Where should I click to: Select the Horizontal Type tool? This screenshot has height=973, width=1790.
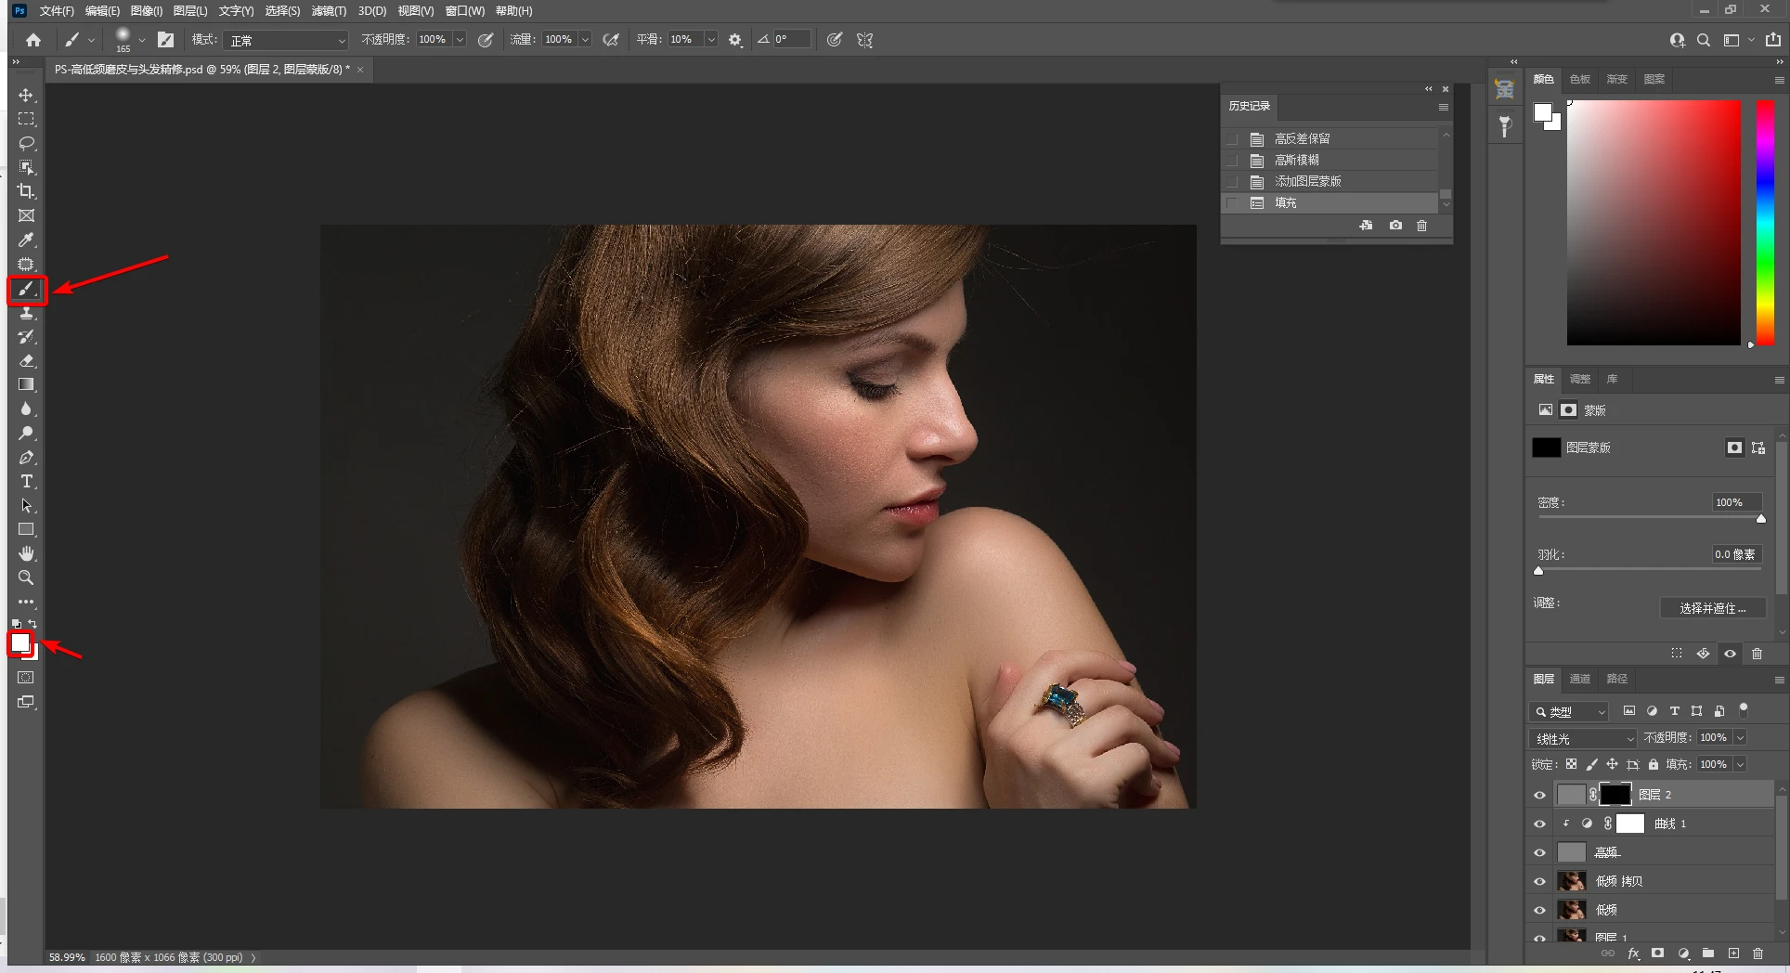[26, 481]
